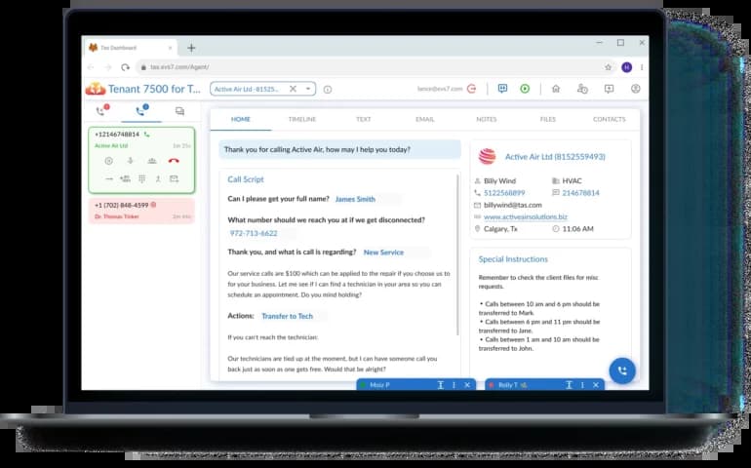Click the info icon beside account selector
The image size is (751, 468).
pos(328,90)
